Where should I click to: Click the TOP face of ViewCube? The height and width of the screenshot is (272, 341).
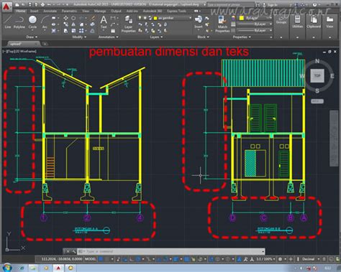coord(317,75)
